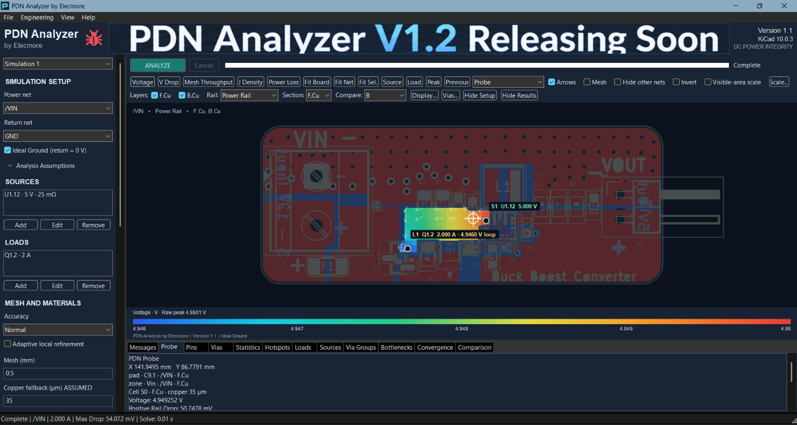Uncheck the Arrows checkbox

[x=552, y=82]
